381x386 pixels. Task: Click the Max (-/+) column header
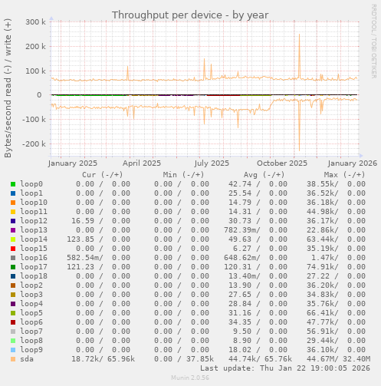344,175
